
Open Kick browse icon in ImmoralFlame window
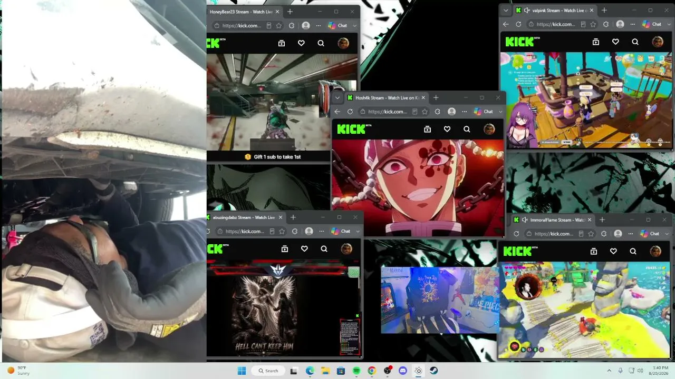[x=594, y=251]
